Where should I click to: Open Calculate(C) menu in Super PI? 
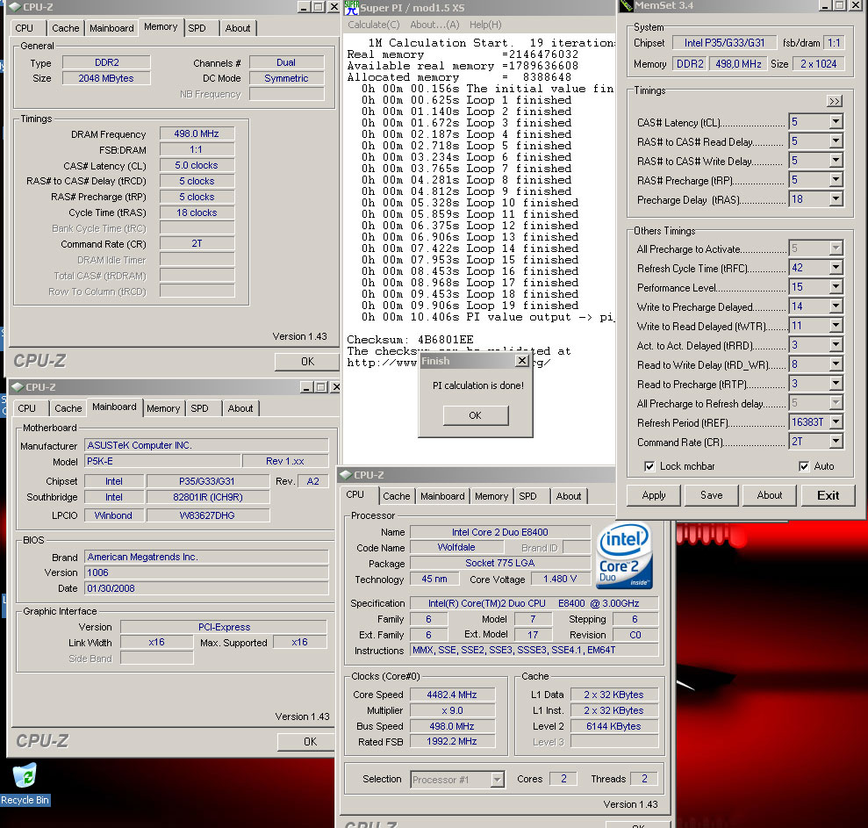pyautogui.click(x=373, y=25)
